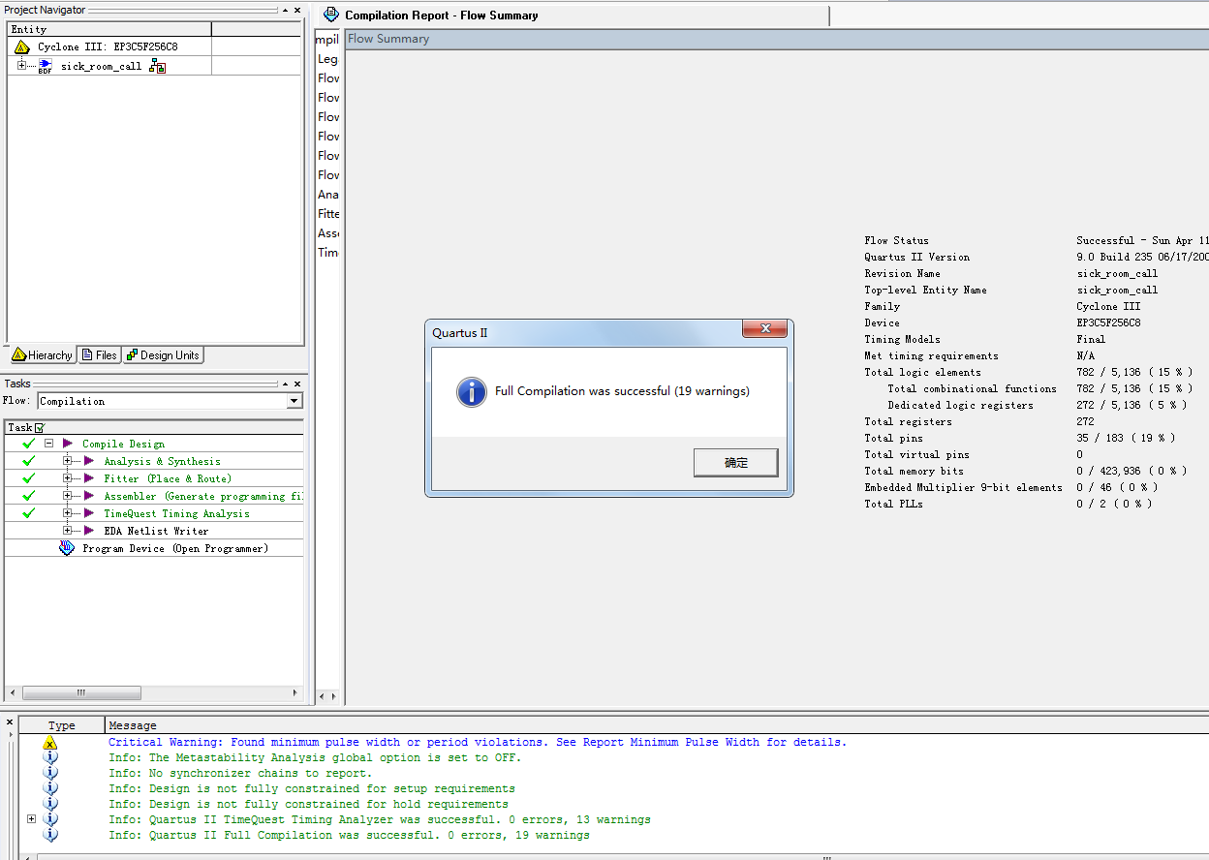1209x860 pixels.
Task: Click the sick_room_call BDF file icon
Action: point(45,66)
